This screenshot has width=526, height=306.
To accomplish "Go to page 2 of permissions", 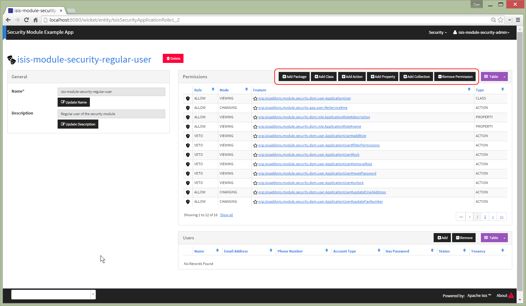I will (x=485, y=217).
